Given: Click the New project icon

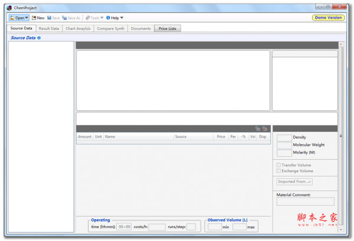Looking at the screenshot, I should coord(34,18).
